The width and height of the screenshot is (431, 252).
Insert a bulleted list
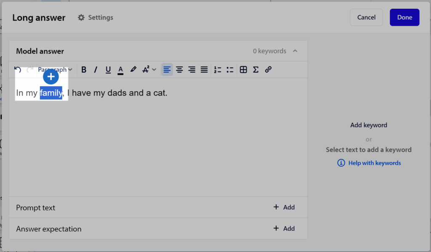tap(230, 70)
